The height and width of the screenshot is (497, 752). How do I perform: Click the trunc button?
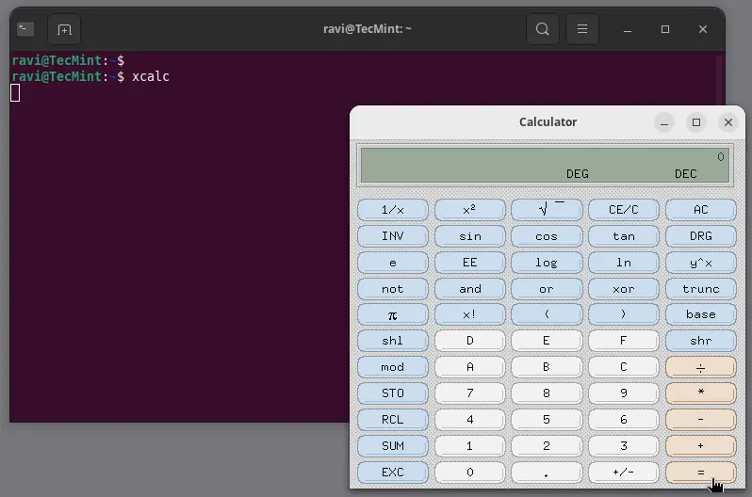pyautogui.click(x=701, y=289)
